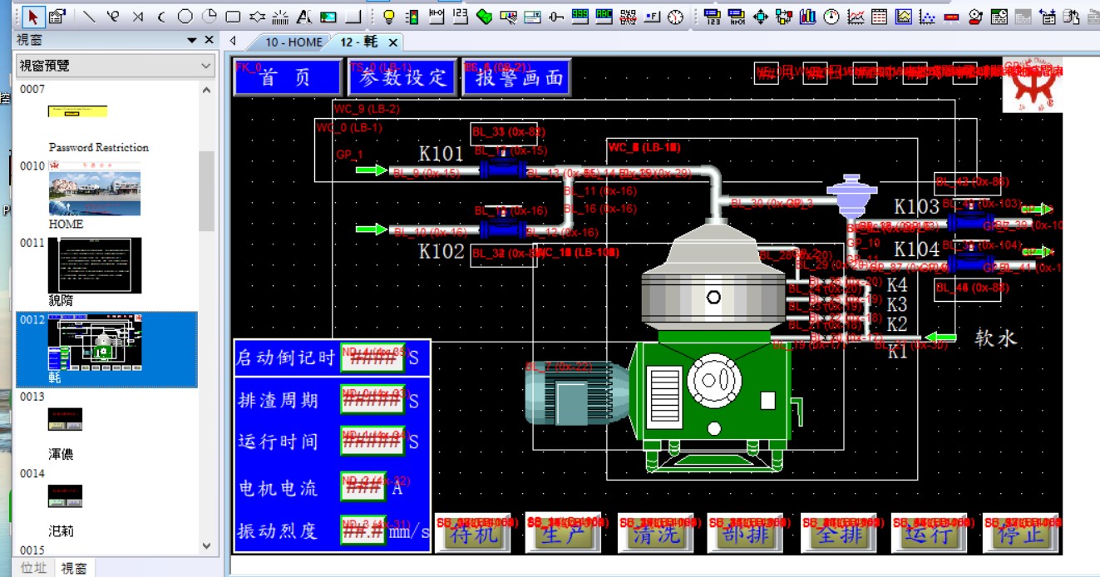Insert a bar graph object

[x=807, y=16]
